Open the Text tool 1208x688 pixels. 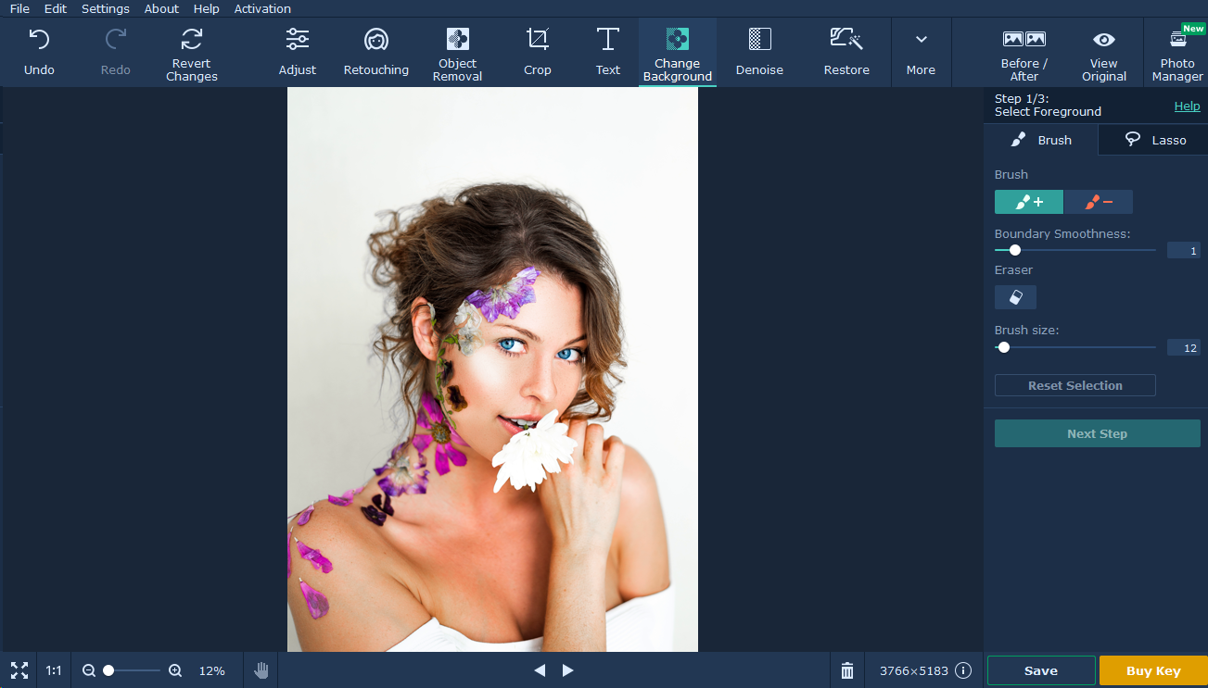point(608,53)
